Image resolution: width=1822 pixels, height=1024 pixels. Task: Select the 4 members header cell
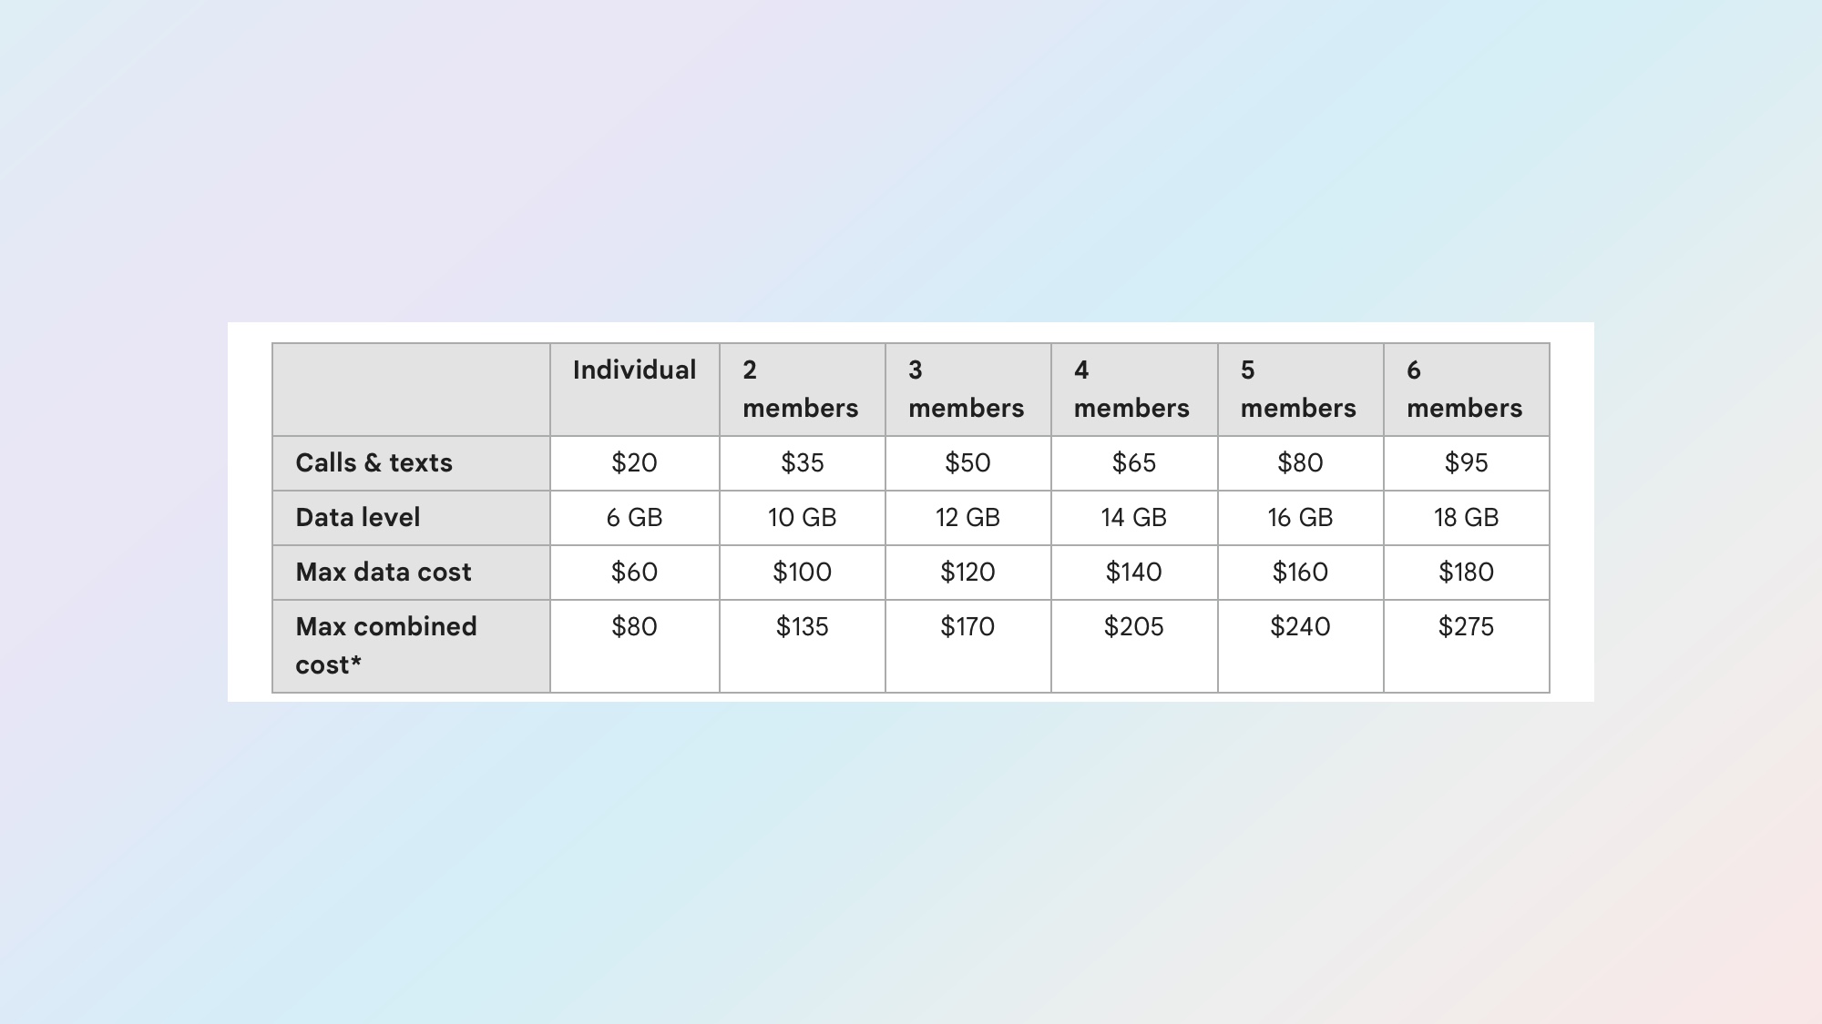point(1131,390)
